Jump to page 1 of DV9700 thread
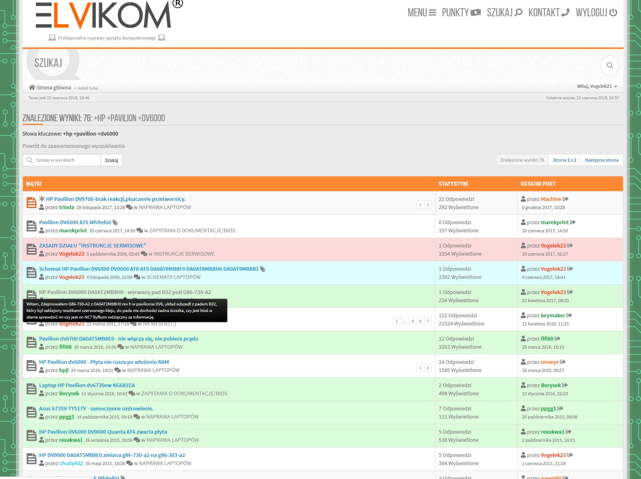The width and height of the screenshot is (641, 479). click(x=420, y=205)
